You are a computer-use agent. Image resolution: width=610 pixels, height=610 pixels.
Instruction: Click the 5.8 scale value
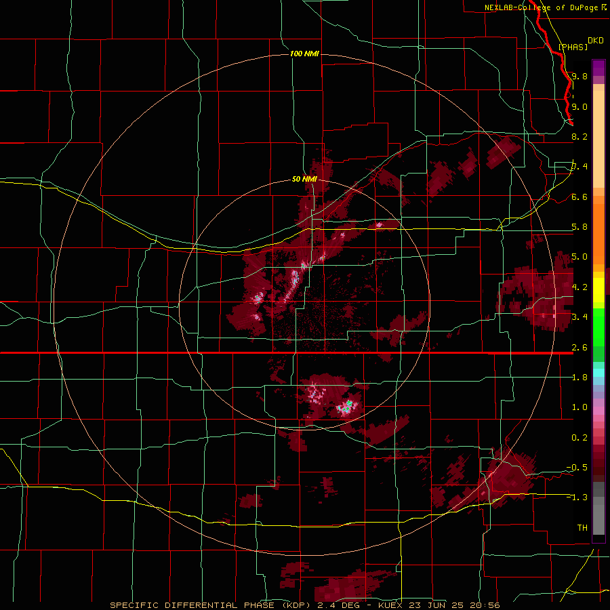pos(579,227)
